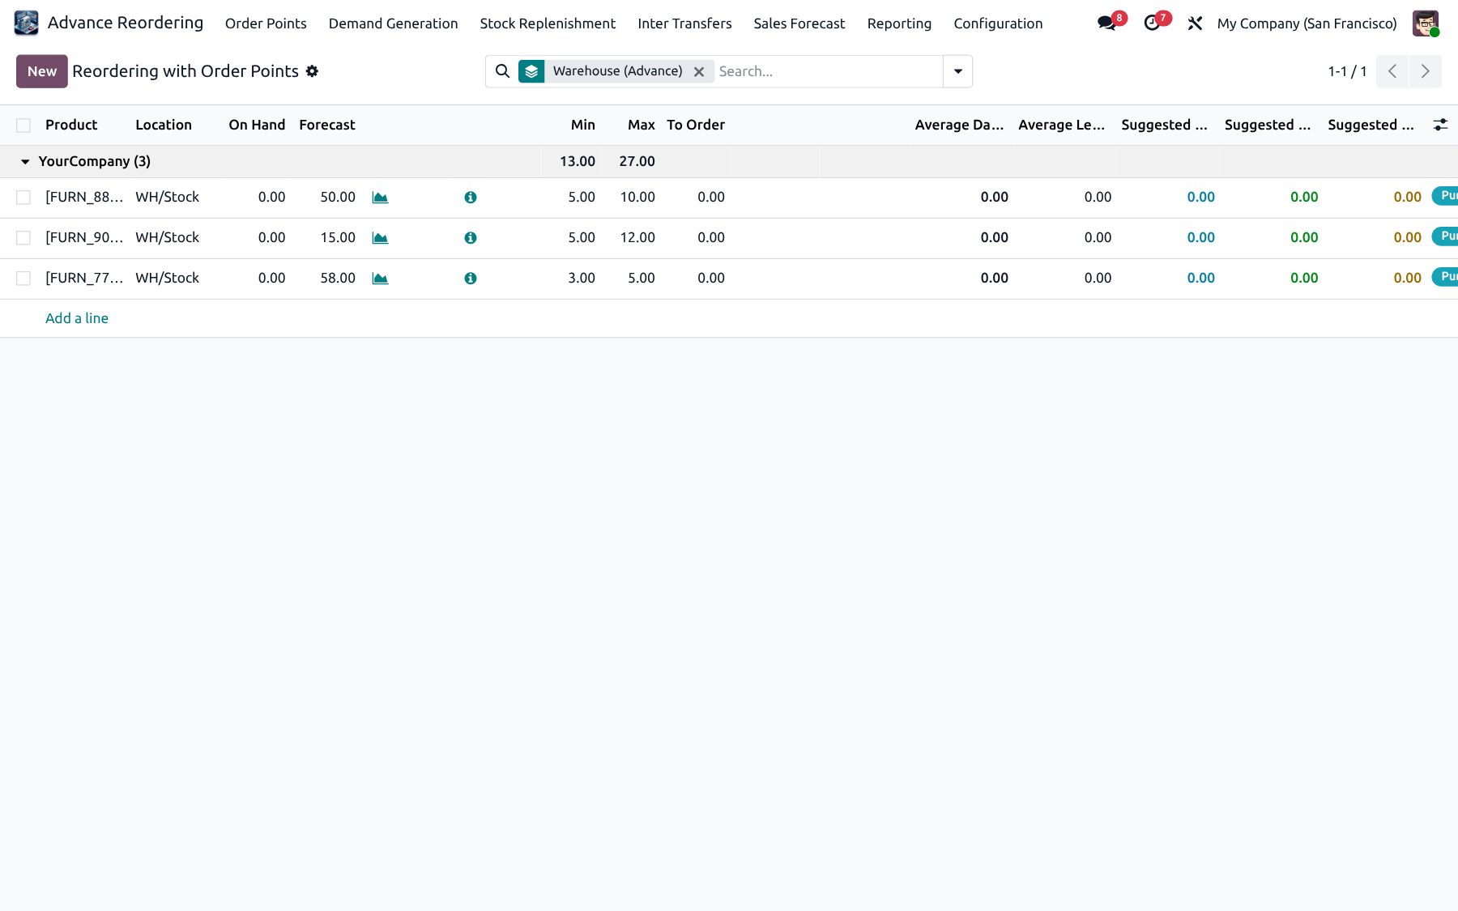
Task: Go to previous page arrow
Action: coord(1392,71)
